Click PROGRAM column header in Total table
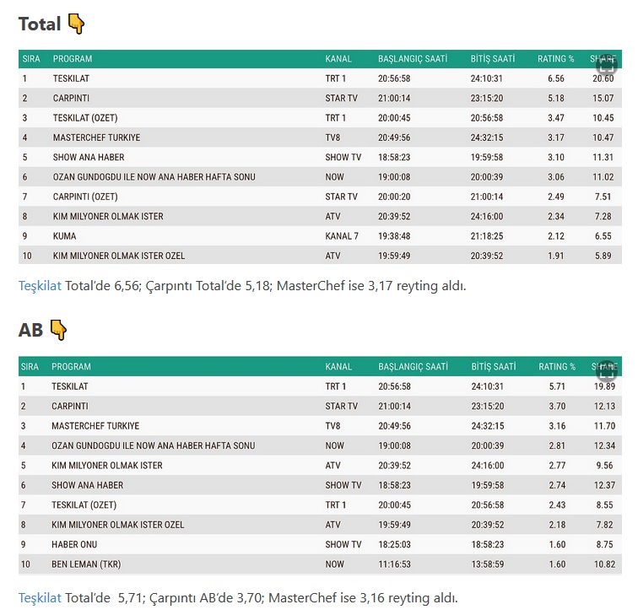Screen dimensions: 638x615 point(73,59)
